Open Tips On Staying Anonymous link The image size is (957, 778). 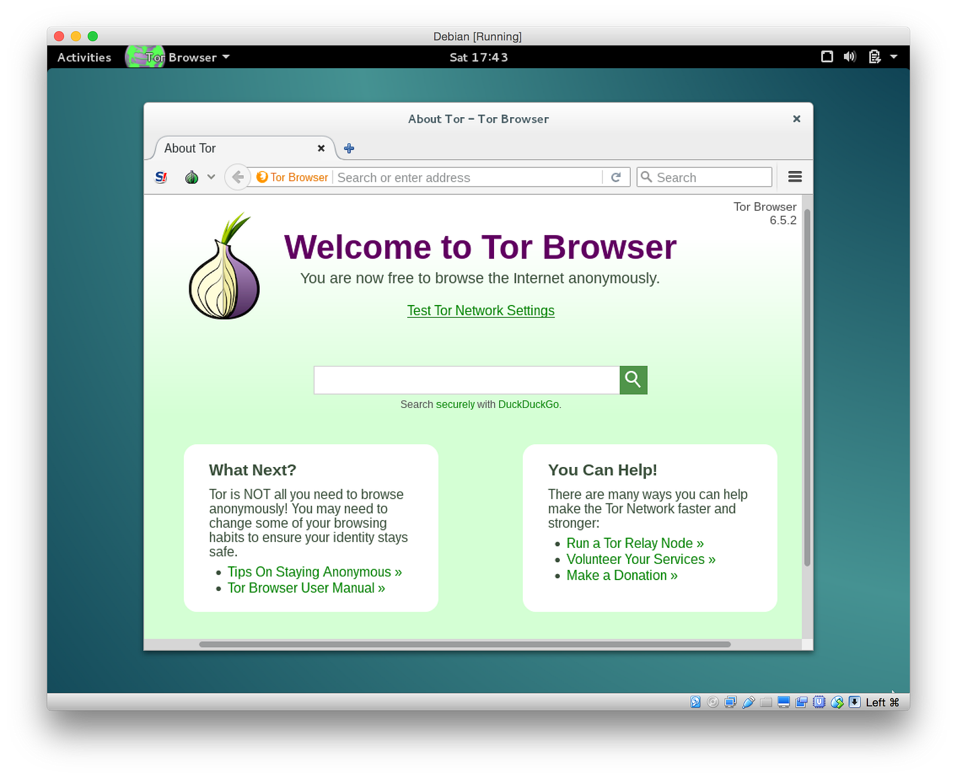pos(315,572)
